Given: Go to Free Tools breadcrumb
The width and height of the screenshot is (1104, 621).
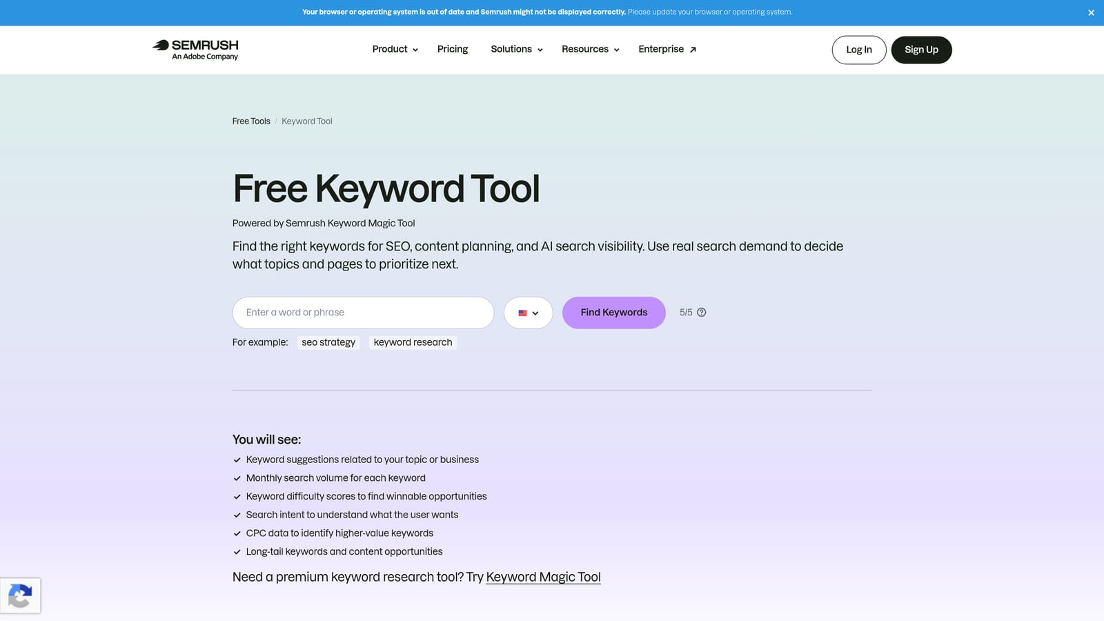Looking at the screenshot, I should tap(251, 121).
